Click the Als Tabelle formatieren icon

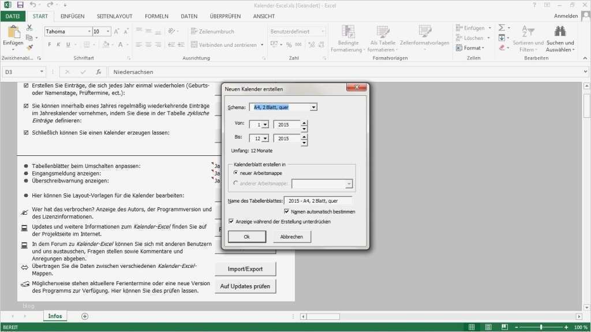click(x=383, y=32)
